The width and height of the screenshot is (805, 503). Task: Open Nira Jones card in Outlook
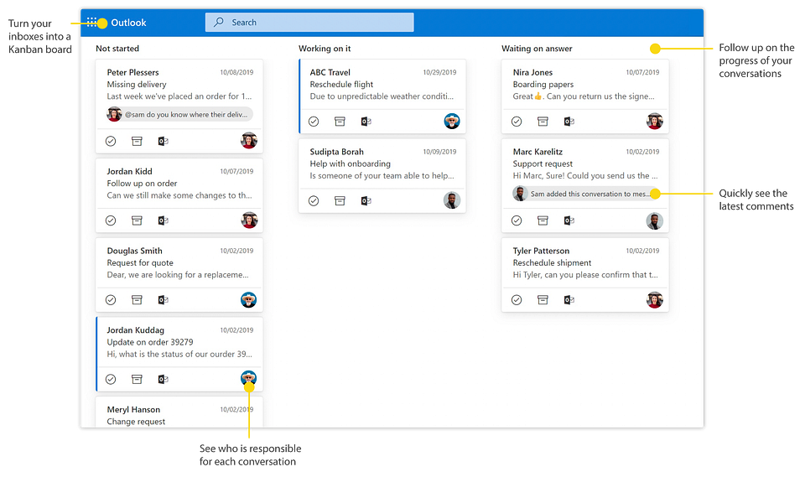(569, 122)
